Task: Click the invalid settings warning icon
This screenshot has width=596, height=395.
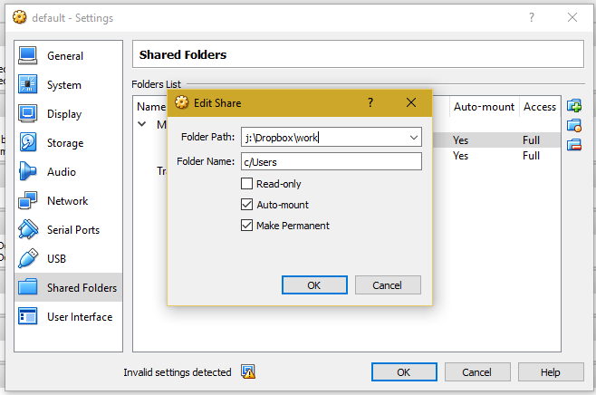Action: pyautogui.click(x=247, y=371)
